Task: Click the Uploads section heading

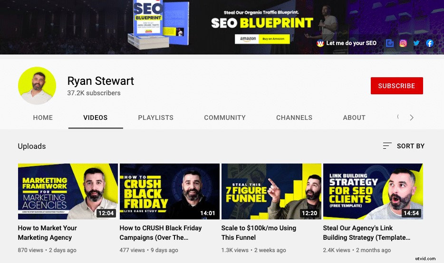Action: tap(32, 146)
